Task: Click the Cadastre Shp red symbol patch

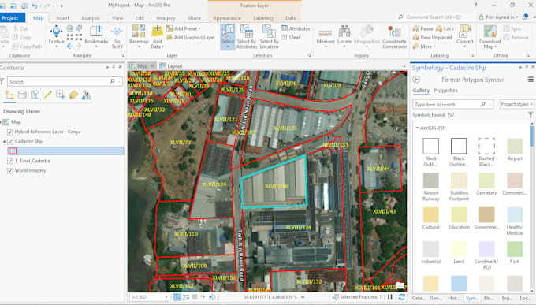Action: click(13, 151)
